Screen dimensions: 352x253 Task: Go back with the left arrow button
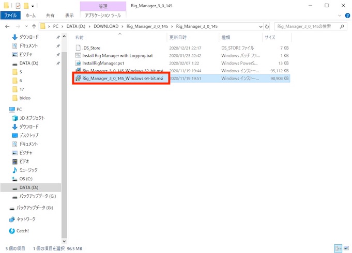[7, 26]
